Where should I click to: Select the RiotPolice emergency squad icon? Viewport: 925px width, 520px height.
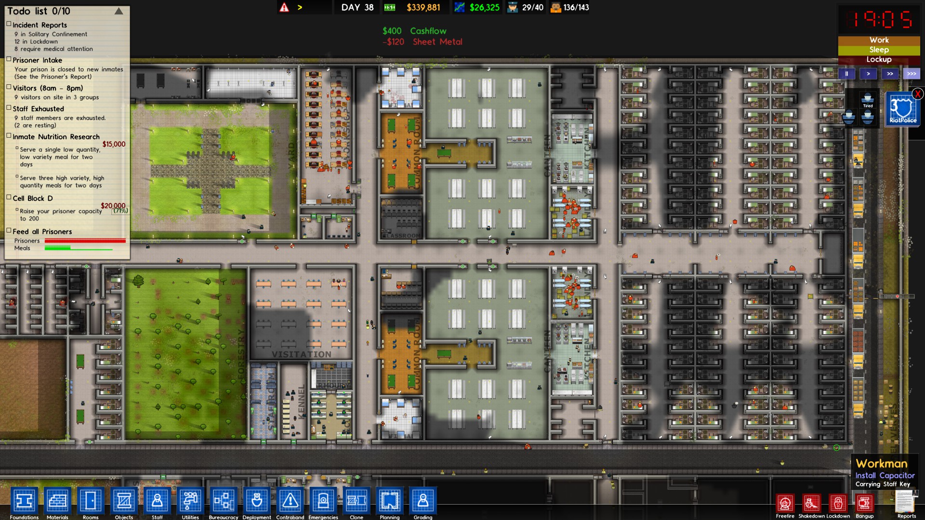pos(902,109)
